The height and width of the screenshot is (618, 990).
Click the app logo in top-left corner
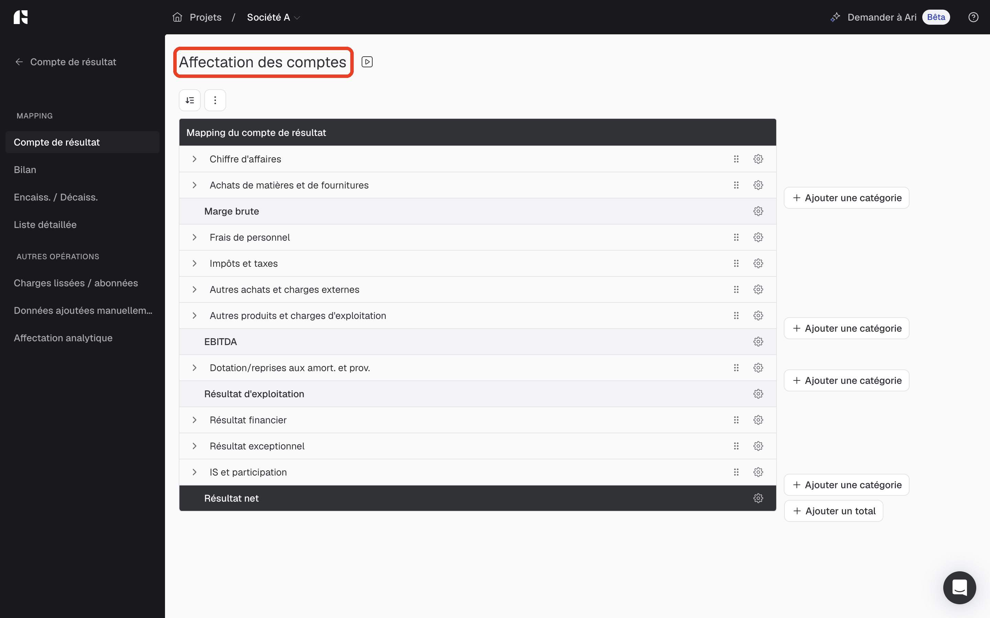[21, 17]
